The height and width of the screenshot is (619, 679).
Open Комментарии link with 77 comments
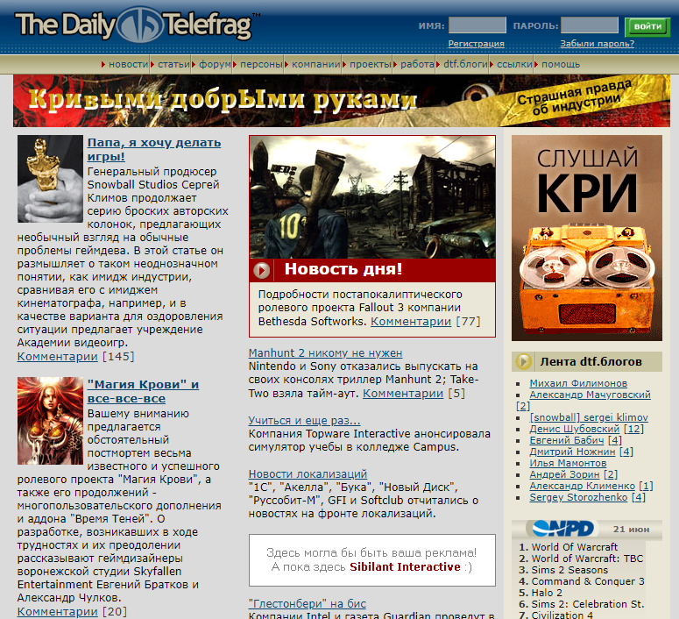tap(411, 321)
